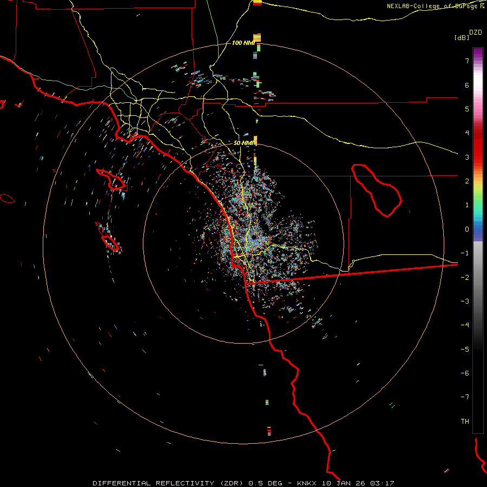Click the -6 dB label on the legend
Screen dimensions: 487x487
(x=465, y=373)
